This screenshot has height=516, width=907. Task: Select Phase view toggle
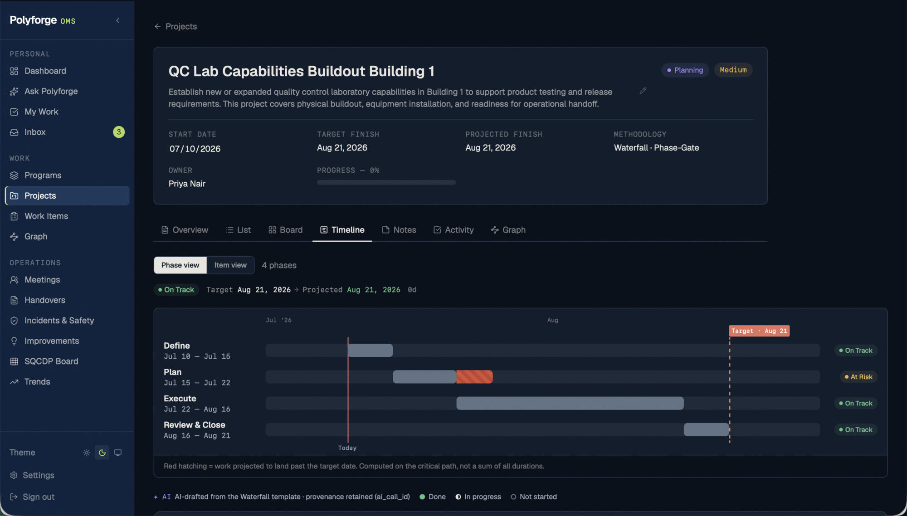180,265
